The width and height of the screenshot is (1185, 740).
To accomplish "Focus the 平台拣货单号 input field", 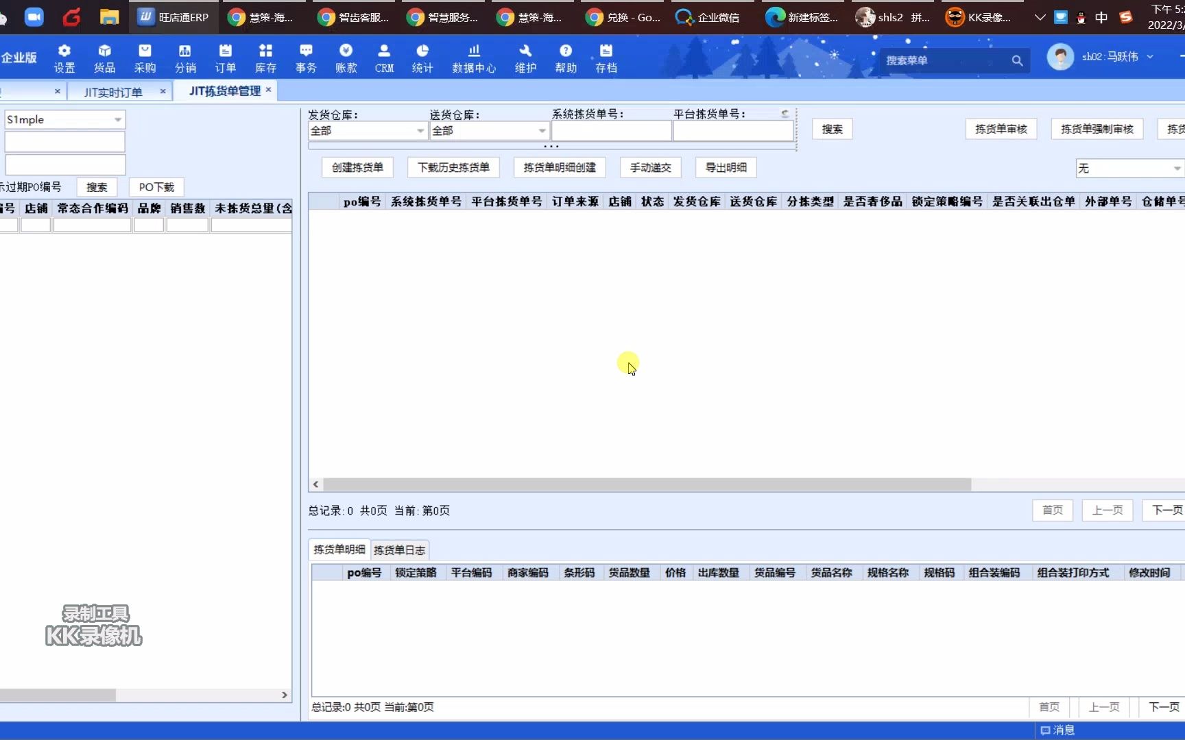I will point(733,131).
